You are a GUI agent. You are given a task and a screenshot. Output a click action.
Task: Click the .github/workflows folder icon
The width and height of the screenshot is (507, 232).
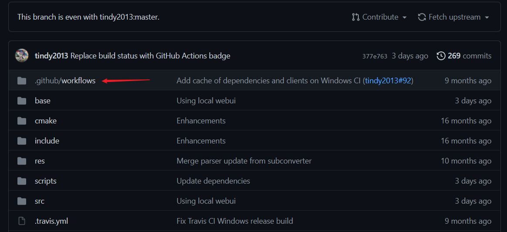(22, 81)
